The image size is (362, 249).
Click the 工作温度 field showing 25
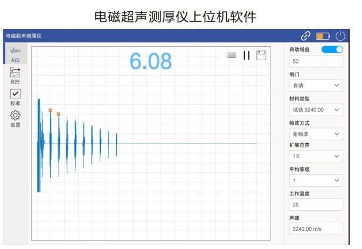coord(316,204)
